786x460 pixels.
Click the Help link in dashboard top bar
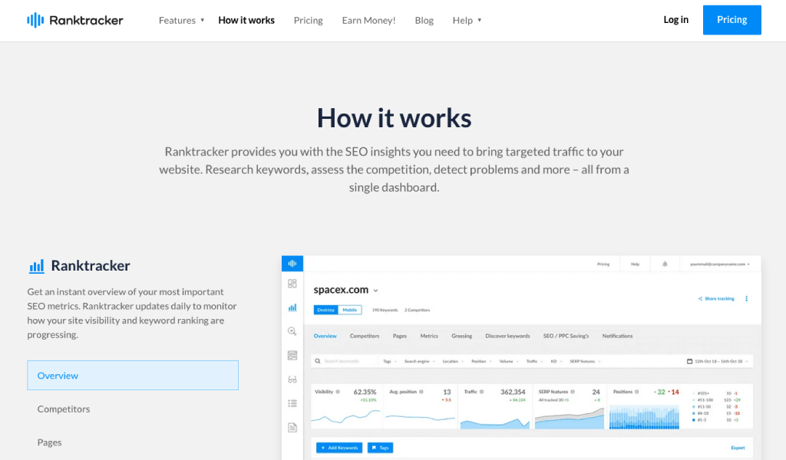pos(635,264)
